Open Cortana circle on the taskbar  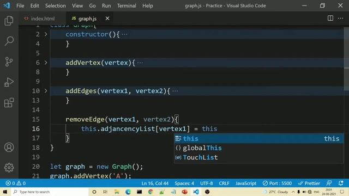tap(94, 192)
